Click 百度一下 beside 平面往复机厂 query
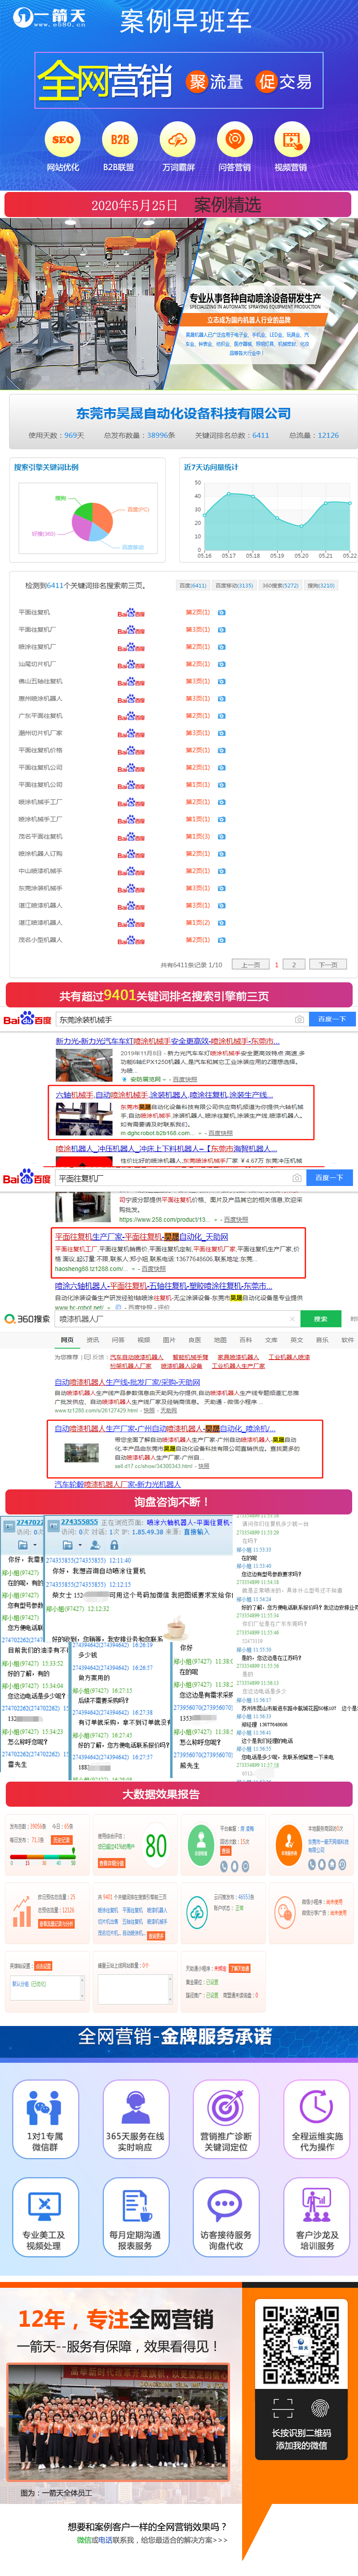358x2576 pixels. coord(329,1178)
